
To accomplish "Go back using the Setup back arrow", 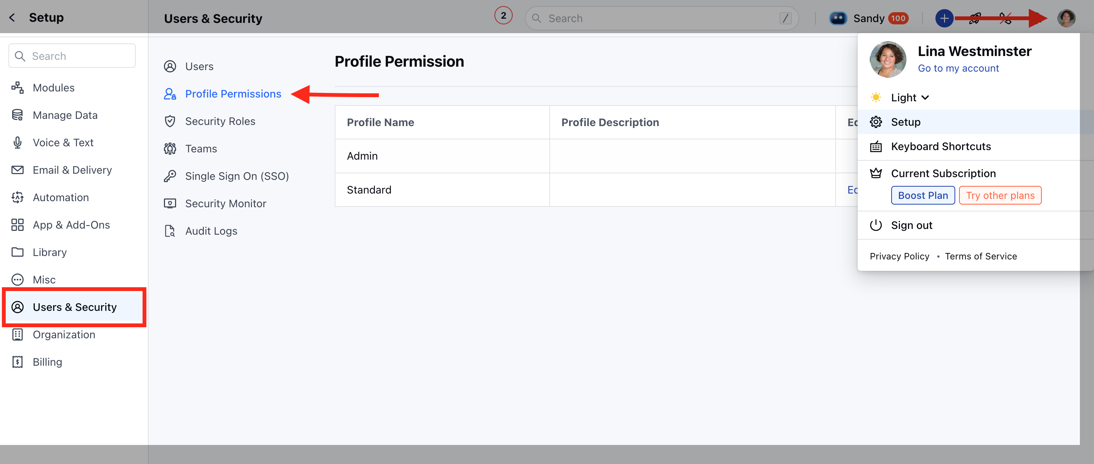I will pos(12,18).
